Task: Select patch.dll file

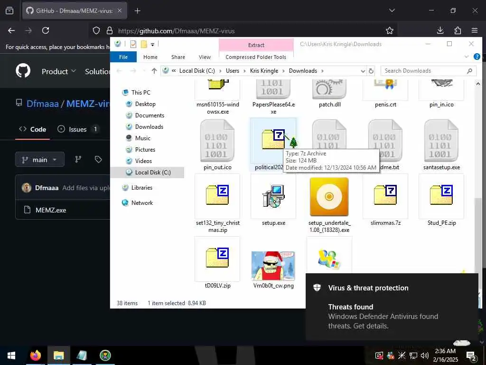Action: [329, 94]
